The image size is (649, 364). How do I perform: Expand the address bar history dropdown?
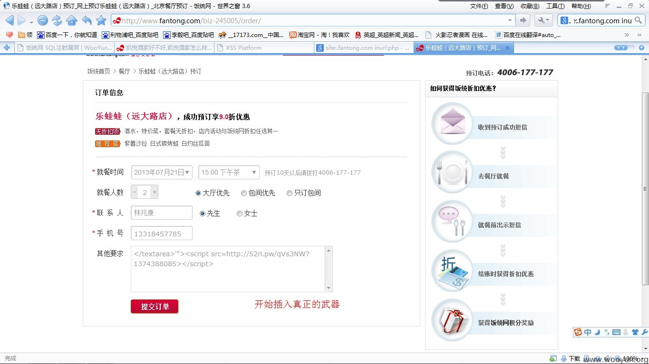click(x=510, y=20)
